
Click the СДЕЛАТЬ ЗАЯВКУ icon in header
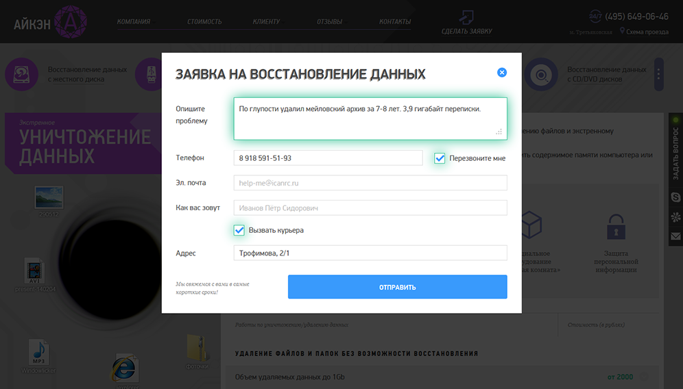point(466,17)
